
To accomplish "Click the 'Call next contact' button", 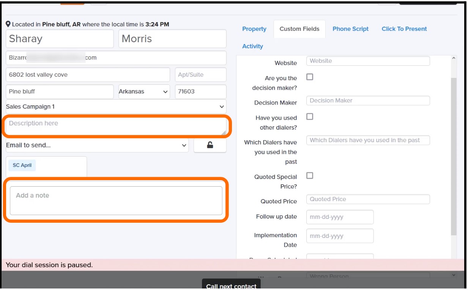I will click(231, 285).
